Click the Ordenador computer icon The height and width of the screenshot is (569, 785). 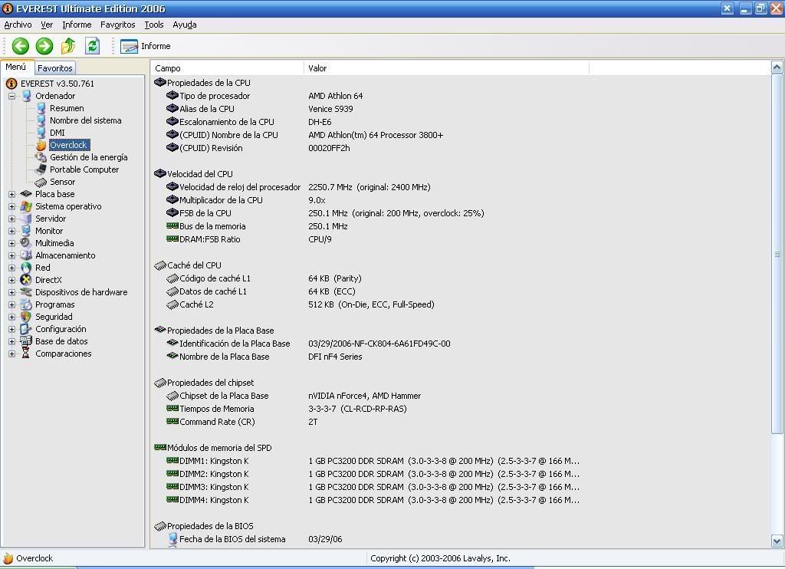[x=26, y=96]
